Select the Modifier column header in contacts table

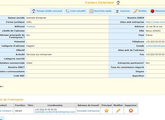click(x=118, y=105)
